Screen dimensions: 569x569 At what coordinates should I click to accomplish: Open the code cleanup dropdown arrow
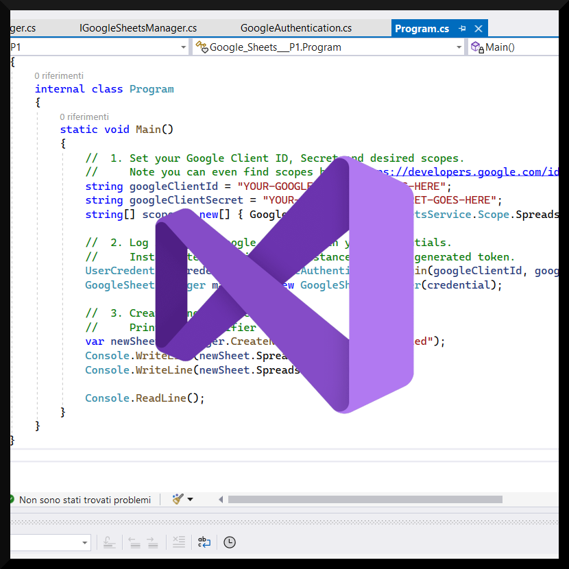pos(191,500)
